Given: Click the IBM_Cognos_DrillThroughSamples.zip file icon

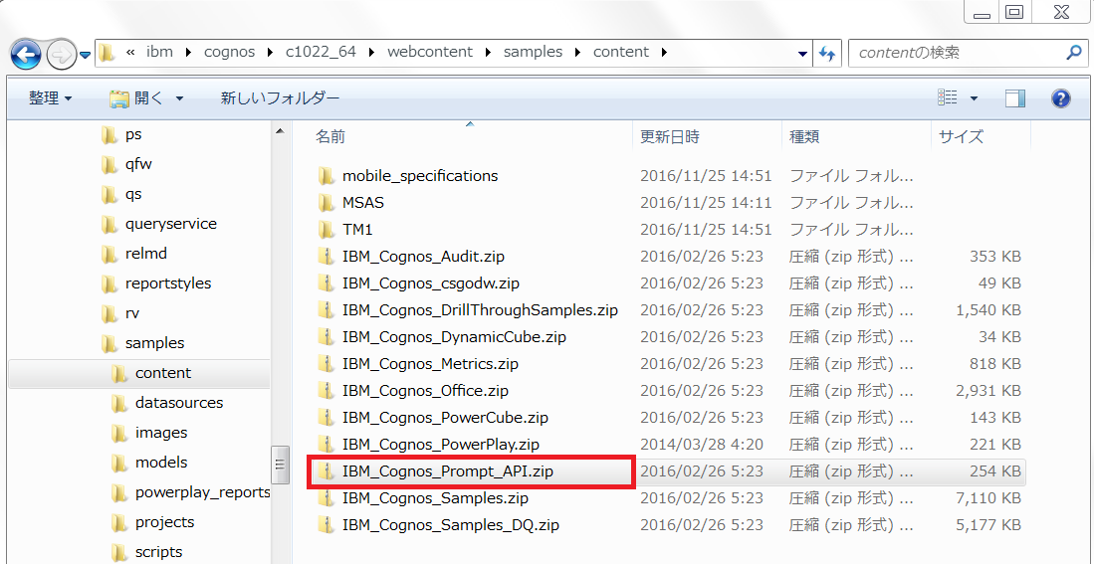Looking at the screenshot, I should 326,310.
